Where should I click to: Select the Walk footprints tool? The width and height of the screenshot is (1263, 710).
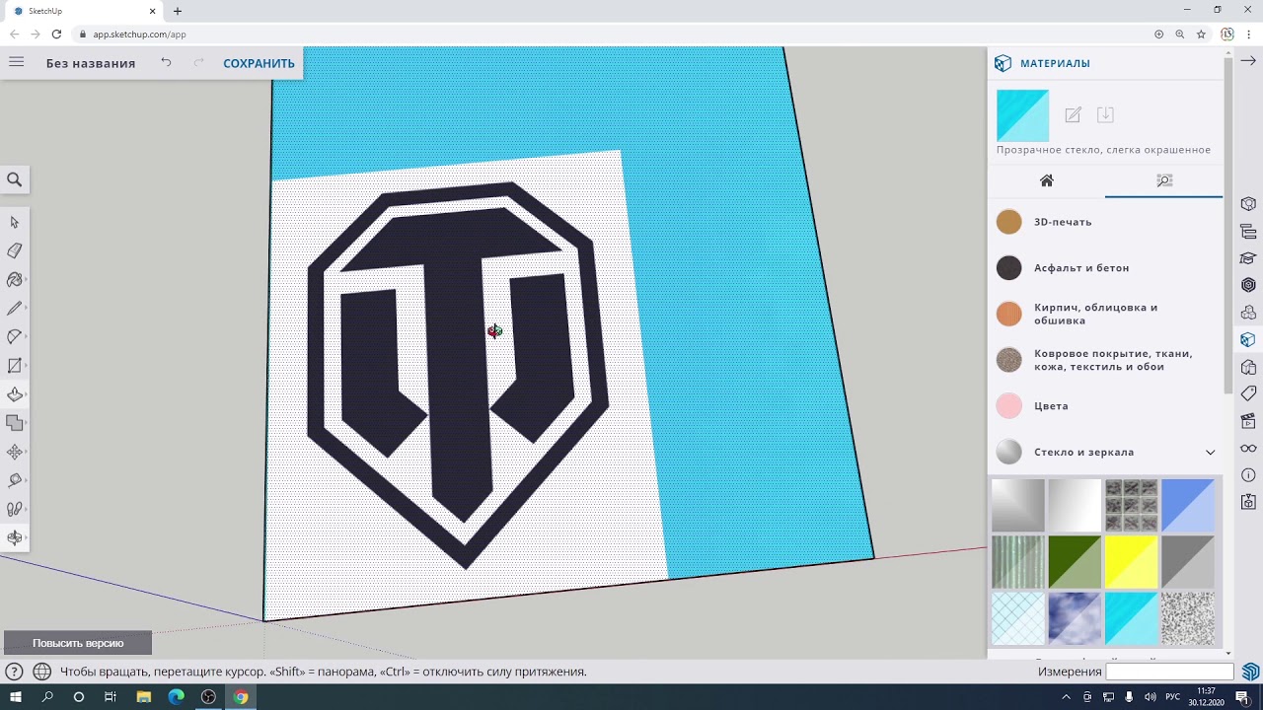click(x=15, y=509)
